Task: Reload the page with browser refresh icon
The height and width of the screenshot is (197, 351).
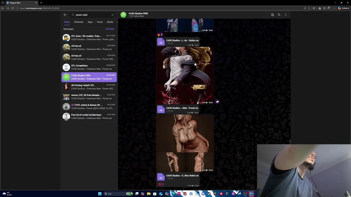Action: (12, 8)
